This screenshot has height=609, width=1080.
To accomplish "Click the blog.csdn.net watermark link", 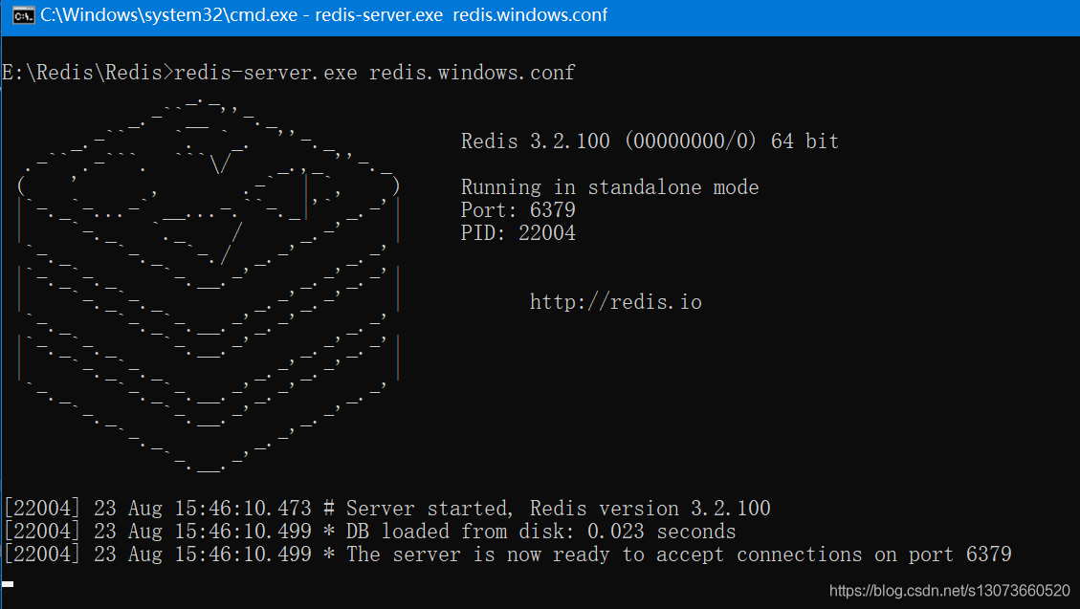I will [x=949, y=590].
